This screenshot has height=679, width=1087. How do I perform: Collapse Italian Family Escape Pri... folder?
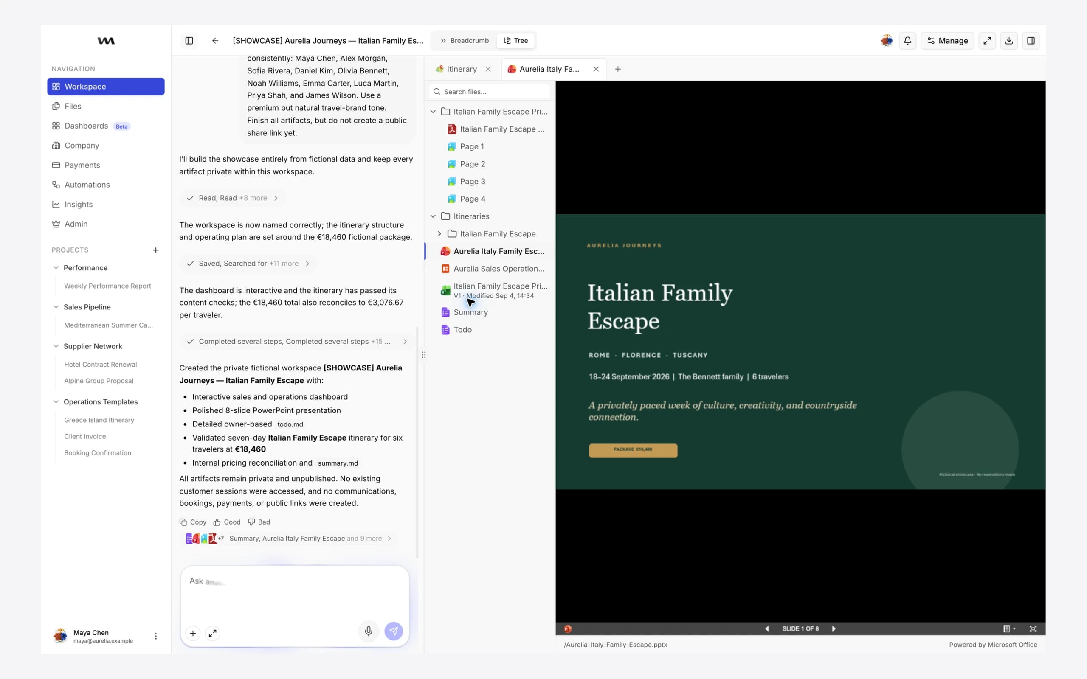(x=433, y=112)
